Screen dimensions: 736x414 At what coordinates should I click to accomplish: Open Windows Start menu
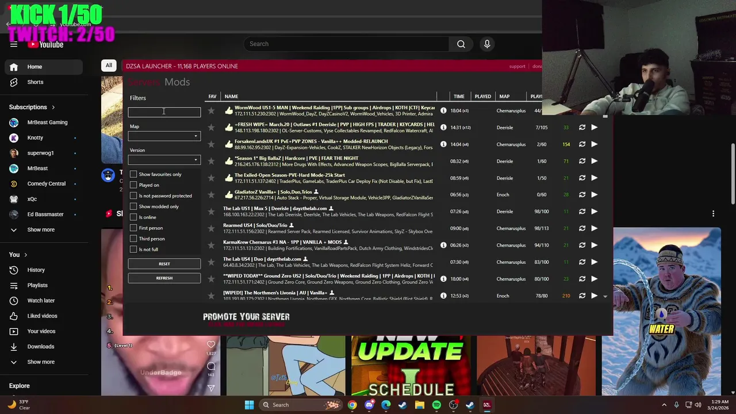click(x=249, y=405)
